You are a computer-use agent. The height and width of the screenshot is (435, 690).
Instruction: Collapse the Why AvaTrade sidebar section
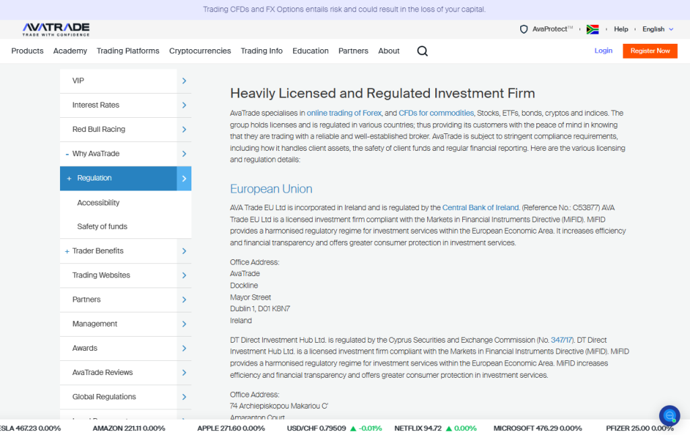click(67, 154)
